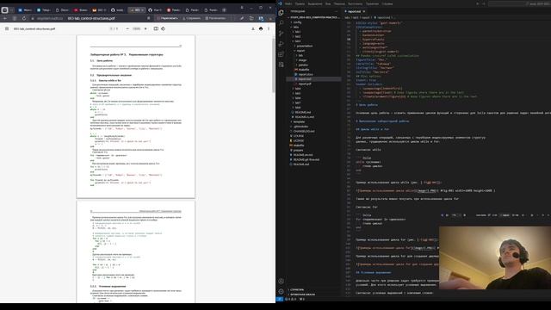Rotate the PDF using the toolbar icon
The height and width of the screenshot is (310, 551).
pos(163,28)
